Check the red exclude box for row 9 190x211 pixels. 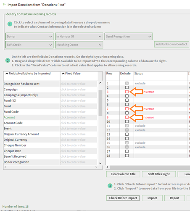click(x=127, y=117)
